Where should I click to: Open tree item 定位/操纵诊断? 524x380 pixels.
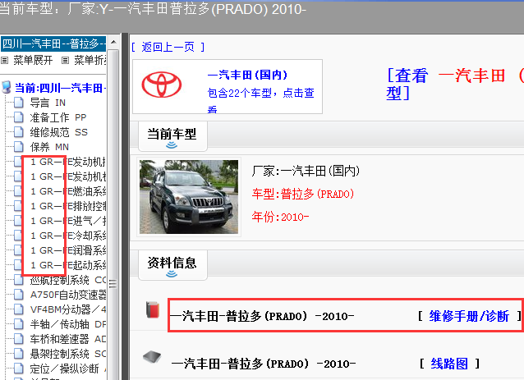point(68,369)
